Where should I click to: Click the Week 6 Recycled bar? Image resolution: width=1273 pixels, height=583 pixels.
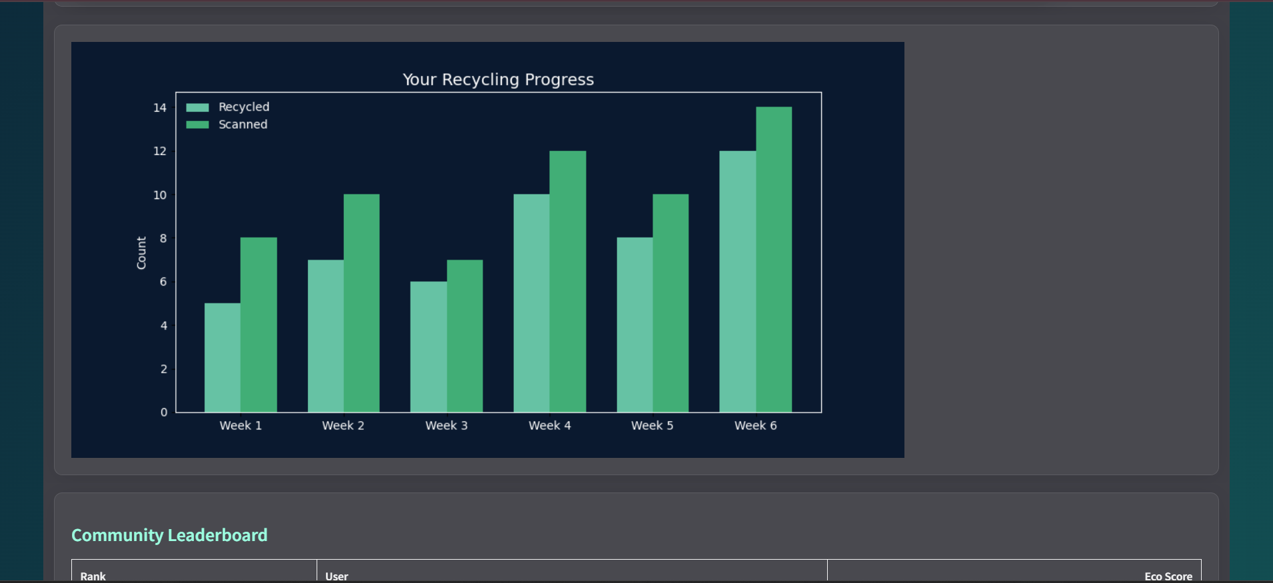coord(738,282)
